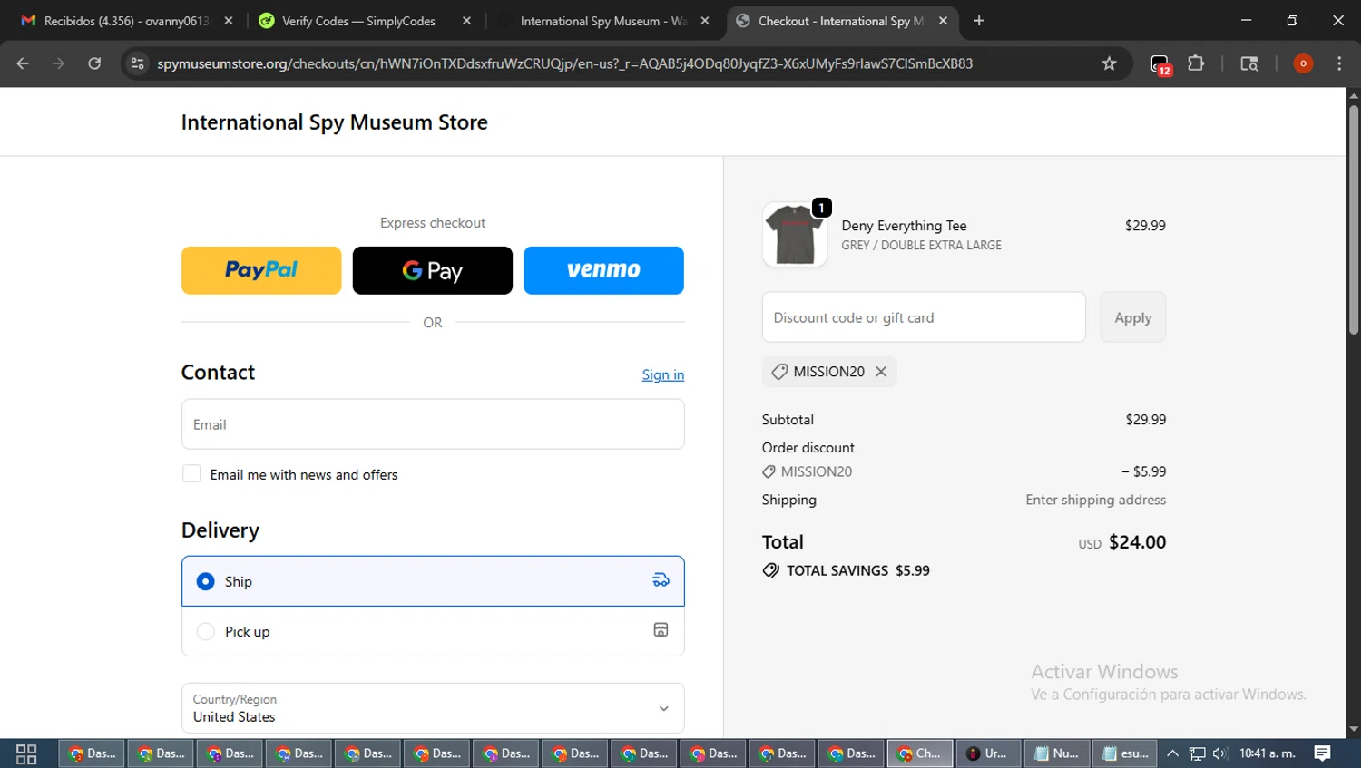The height and width of the screenshot is (768, 1361).
Task: Click the 'Enter shipping address' text
Action: point(1095,500)
